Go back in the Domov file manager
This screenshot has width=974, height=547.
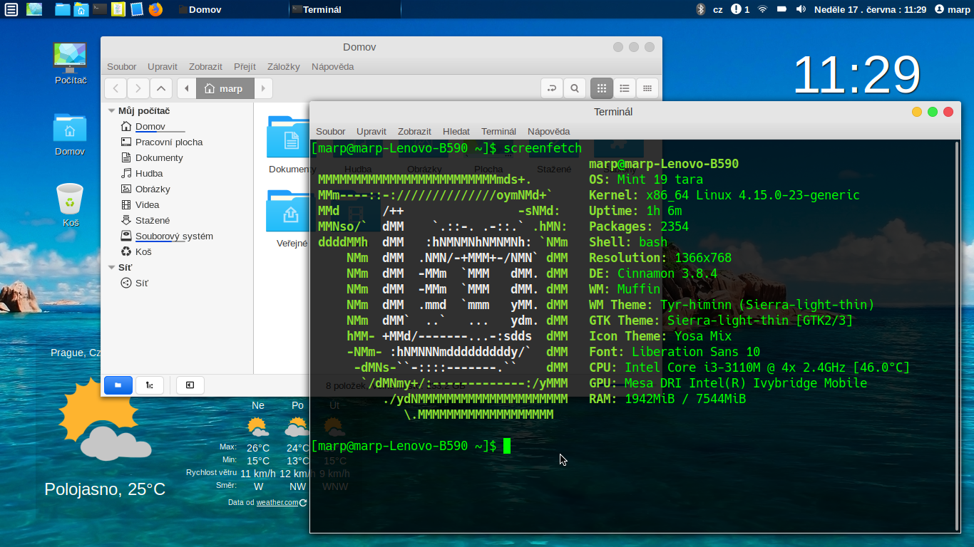point(116,88)
